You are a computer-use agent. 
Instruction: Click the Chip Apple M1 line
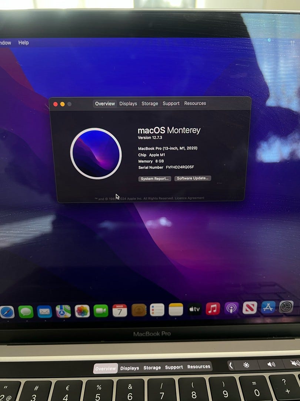tap(151, 155)
